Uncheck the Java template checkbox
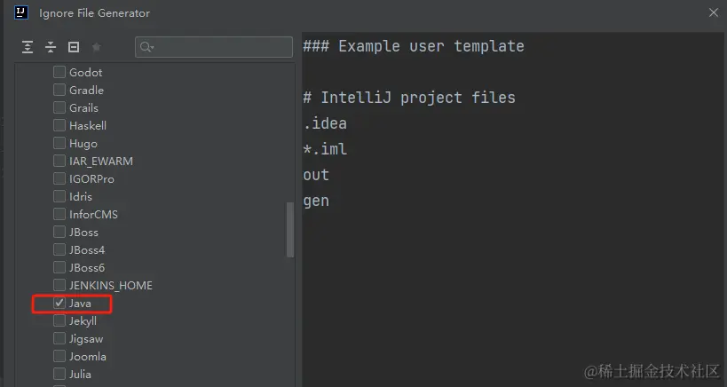Viewport: 727px width, 387px height. [x=59, y=304]
